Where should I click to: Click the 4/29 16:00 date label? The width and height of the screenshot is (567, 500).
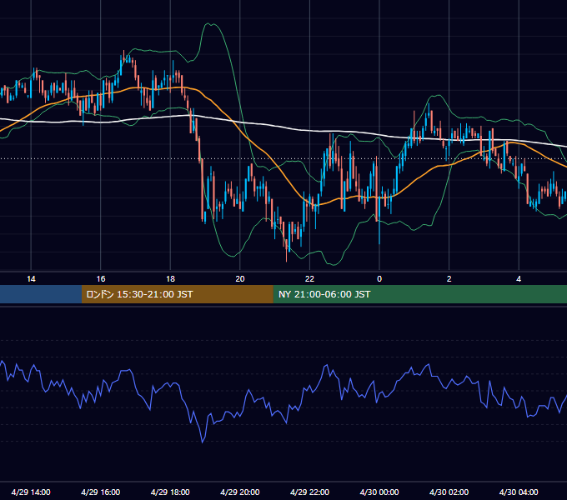coord(101,492)
